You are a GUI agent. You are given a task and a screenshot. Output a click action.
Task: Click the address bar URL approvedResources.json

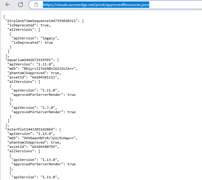coord(96,5)
